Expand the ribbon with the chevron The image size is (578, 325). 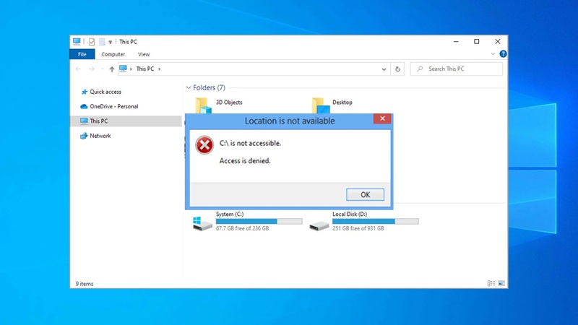(x=493, y=54)
